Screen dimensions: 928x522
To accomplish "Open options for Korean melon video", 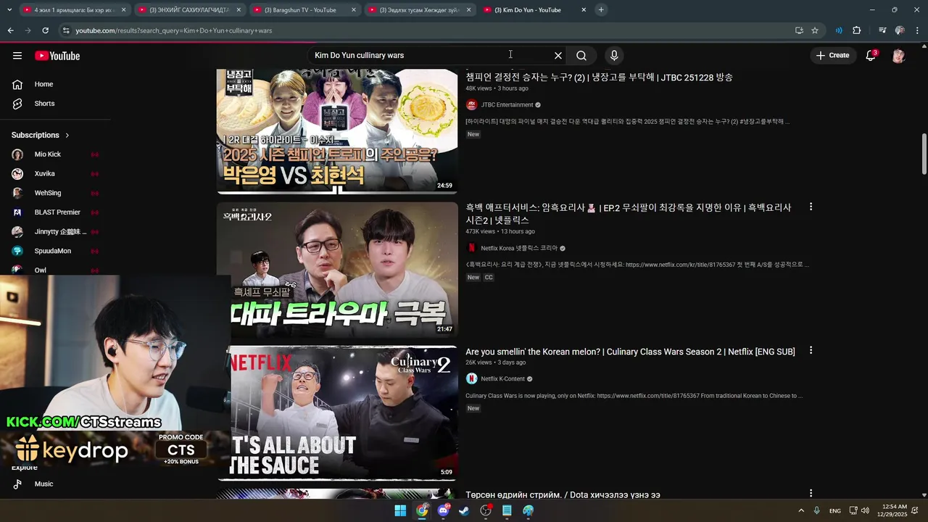I will [811, 350].
